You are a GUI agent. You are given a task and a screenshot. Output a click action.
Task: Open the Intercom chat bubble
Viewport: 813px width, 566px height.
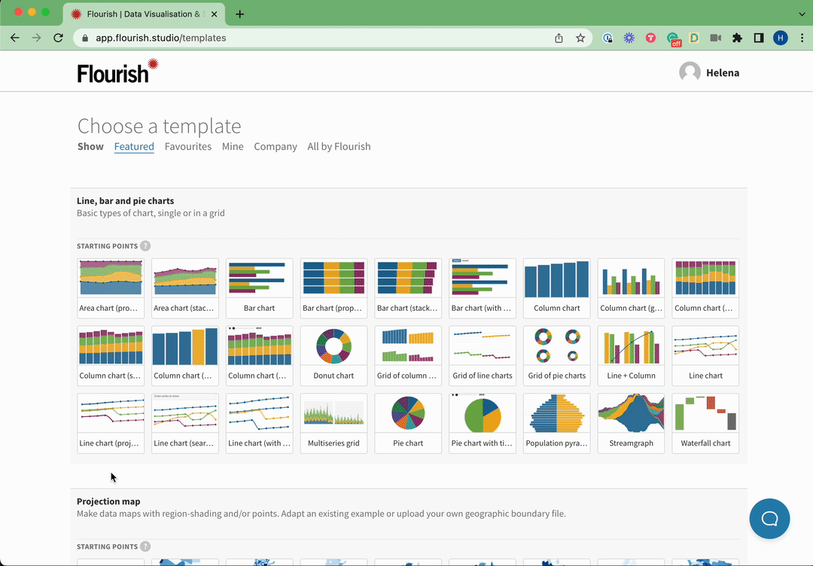click(769, 519)
